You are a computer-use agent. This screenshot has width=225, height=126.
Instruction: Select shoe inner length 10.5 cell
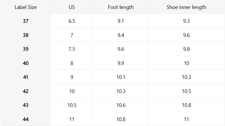tap(186, 91)
